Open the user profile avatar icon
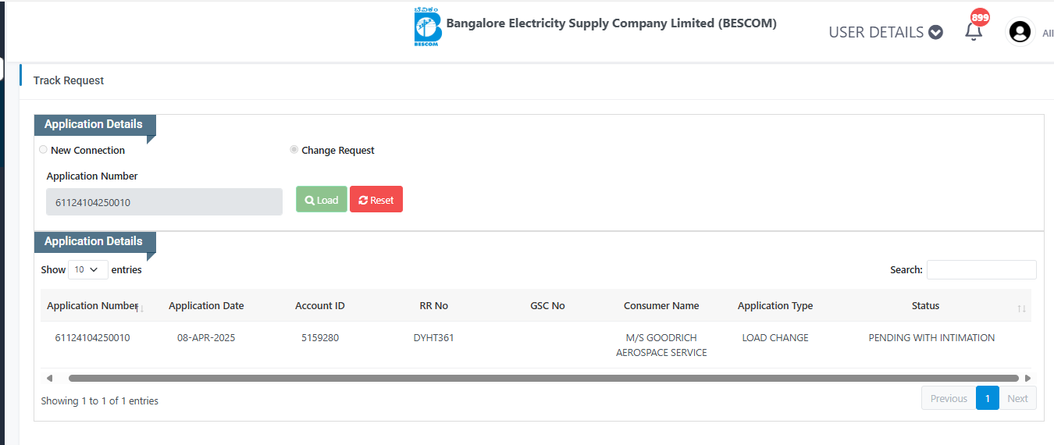Screen dimensions: 1054x445 (x=1020, y=31)
